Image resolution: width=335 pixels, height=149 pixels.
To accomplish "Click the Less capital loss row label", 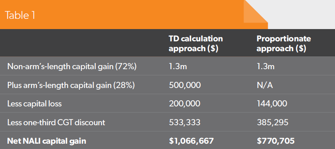I will pos(34,104).
